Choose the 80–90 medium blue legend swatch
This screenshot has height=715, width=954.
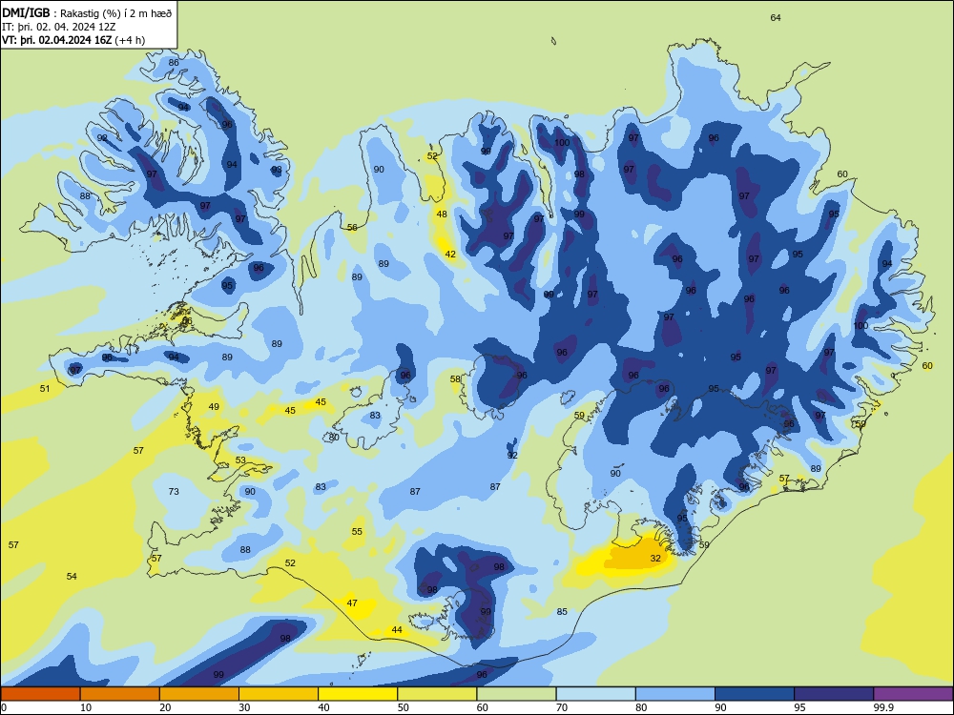click(x=675, y=694)
